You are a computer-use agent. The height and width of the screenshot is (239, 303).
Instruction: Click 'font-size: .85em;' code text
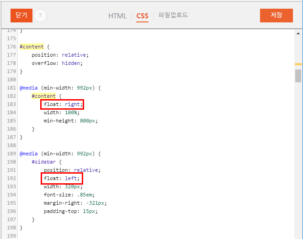coord(69,195)
